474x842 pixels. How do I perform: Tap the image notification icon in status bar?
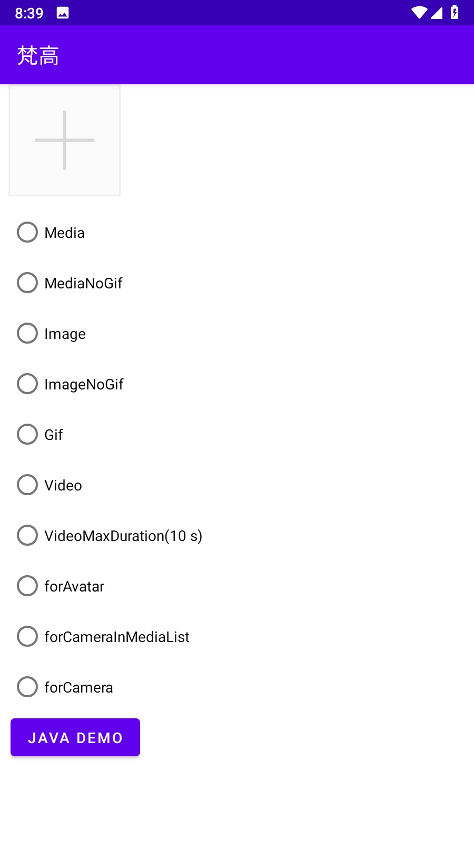63,13
